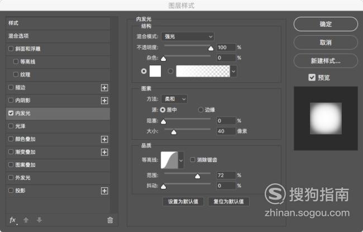Click the fx add-style icon

[12, 220]
